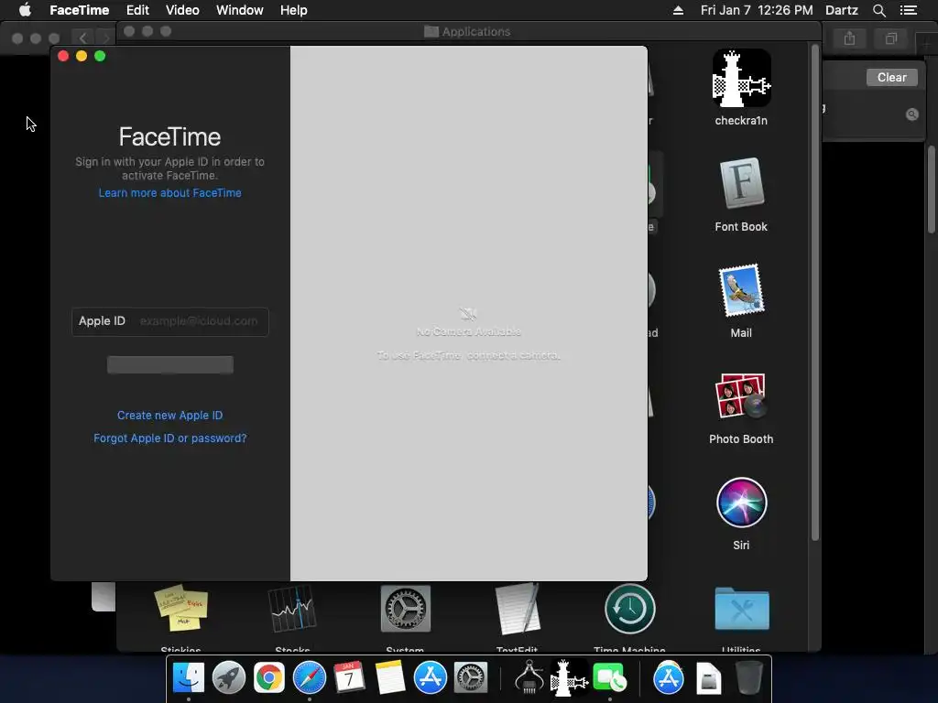
Task: Open System Preferences in Applications window
Action: pyautogui.click(x=406, y=609)
